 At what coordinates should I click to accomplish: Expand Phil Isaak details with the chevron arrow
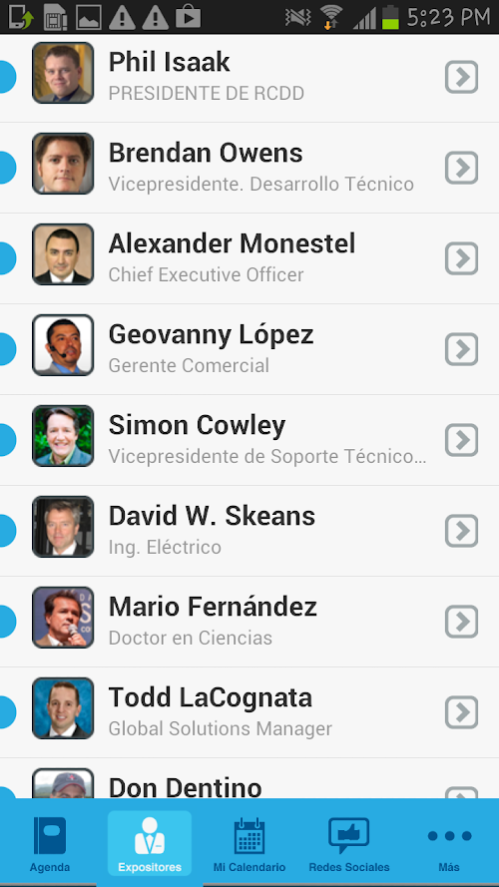(x=462, y=77)
